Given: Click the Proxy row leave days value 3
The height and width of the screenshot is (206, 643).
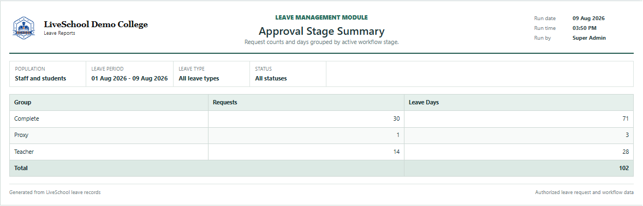Looking at the screenshot, I should [627, 135].
